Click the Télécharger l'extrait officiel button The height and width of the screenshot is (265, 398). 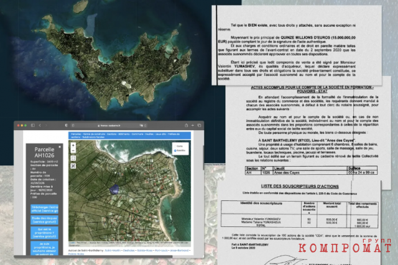(44, 209)
